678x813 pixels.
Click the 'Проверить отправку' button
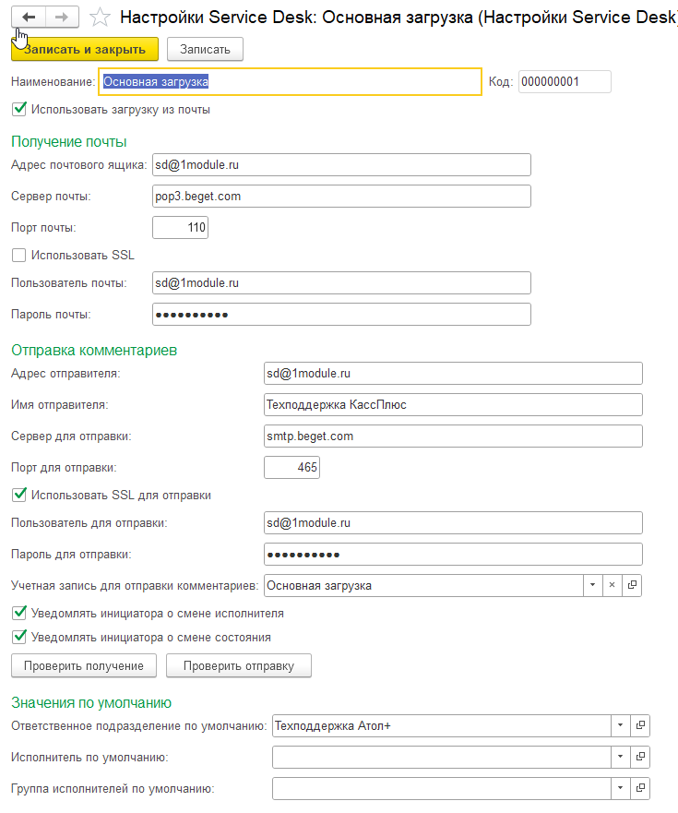(x=239, y=665)
